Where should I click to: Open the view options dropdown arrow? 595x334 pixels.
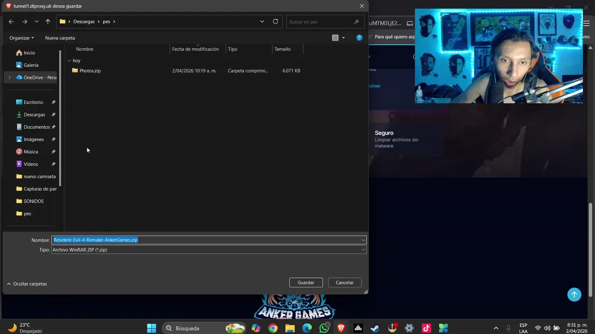coord(344,38)
